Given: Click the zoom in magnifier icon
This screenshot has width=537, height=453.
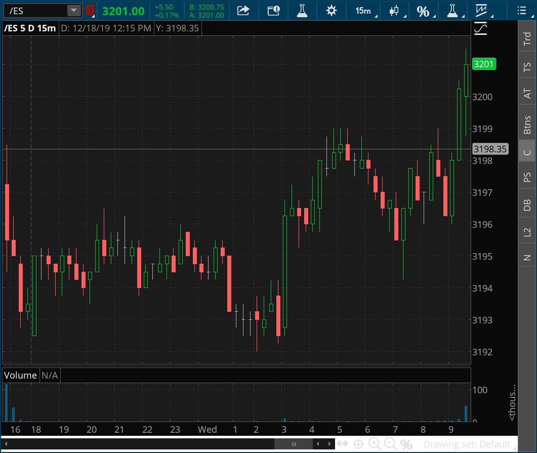Looking at the screenshot, I should click(x=375, y=444).
